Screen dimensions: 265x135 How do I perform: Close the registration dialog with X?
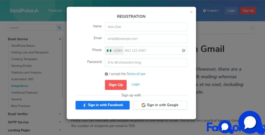[191, 12]
